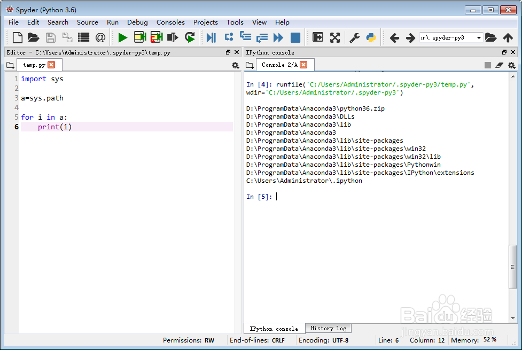Screen dimensions: 522x350
Task: Click console vertical scrollbar handle
Action: pos(513,267)
